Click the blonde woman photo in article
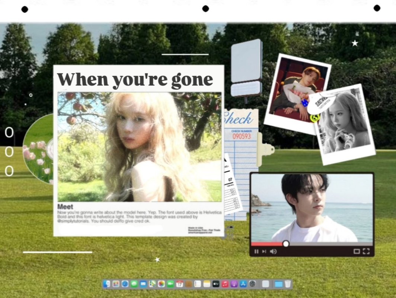The image size is (396, 298). (140, 147)
